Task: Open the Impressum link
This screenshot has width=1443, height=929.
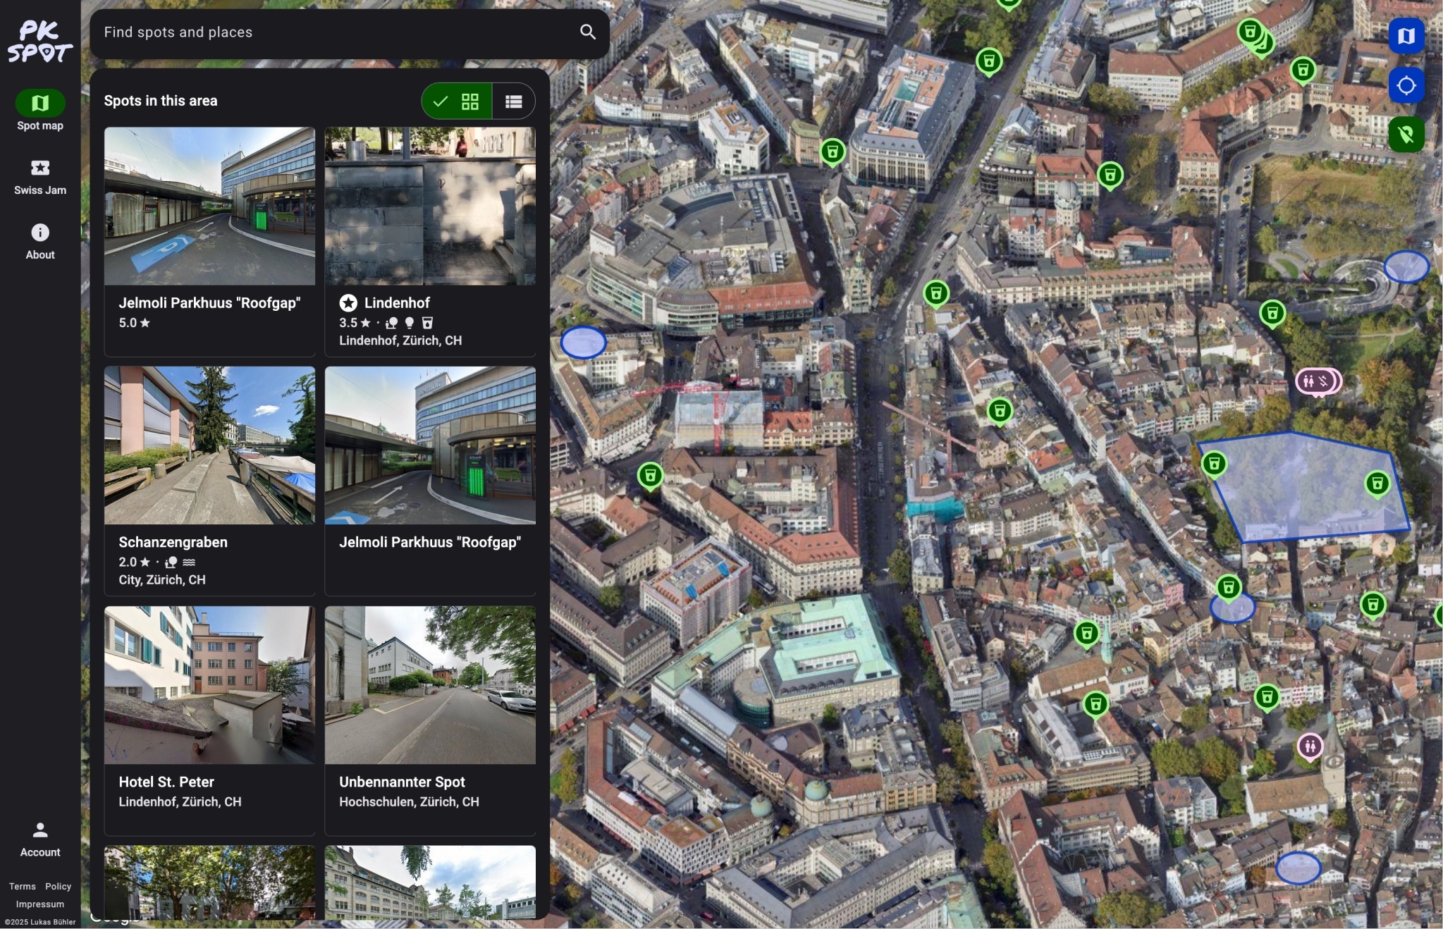Action: point(40,904)
